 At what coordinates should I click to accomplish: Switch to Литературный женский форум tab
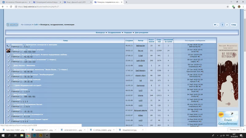pyautogui.click(x=47, y=2)
